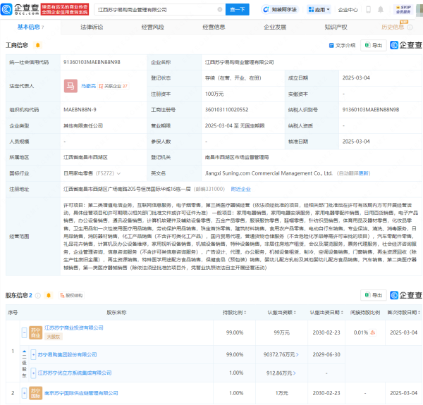The image size is (423, 405).
Task: Click the Qcc.com logo in header
Action: [x=21, y=10]
